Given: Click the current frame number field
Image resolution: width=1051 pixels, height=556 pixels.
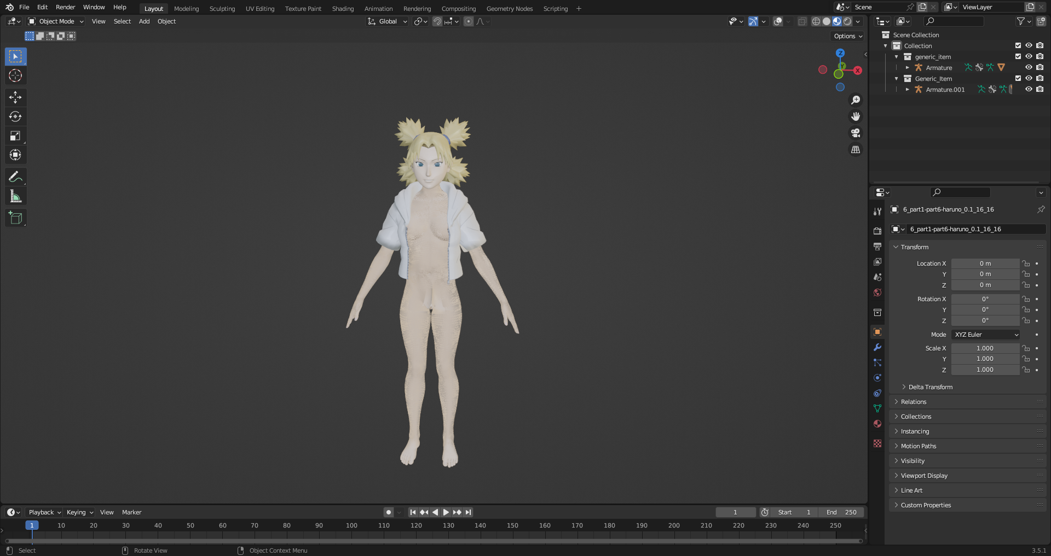Looking at the screenshot, I should click(x=735, y=512).
